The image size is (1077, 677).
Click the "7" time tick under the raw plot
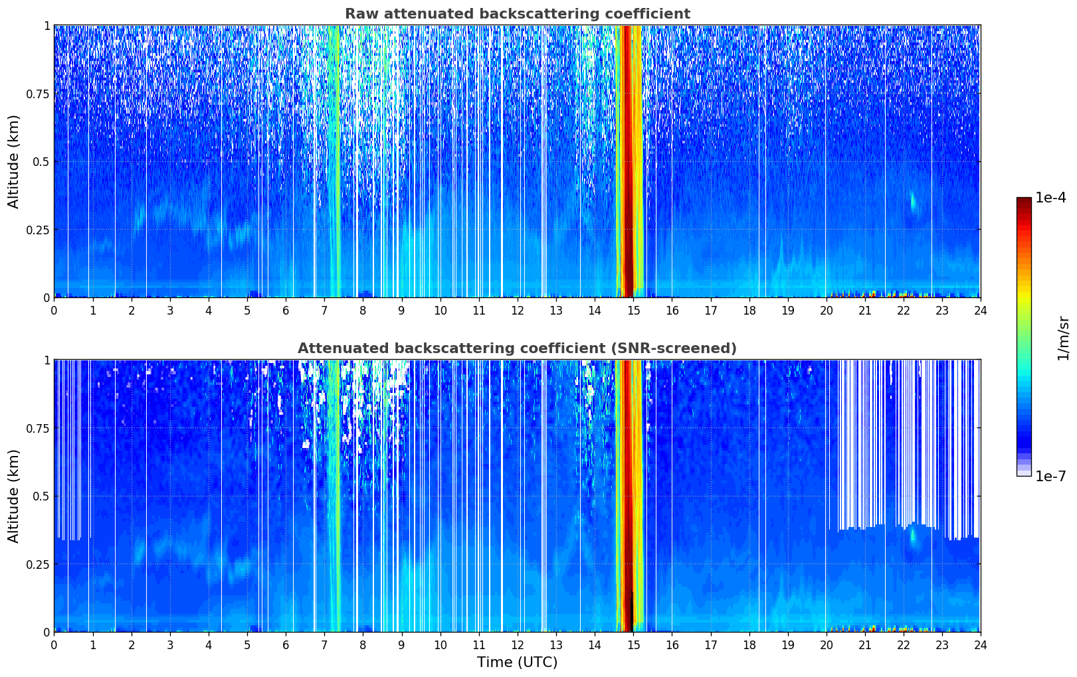point(324,311)
